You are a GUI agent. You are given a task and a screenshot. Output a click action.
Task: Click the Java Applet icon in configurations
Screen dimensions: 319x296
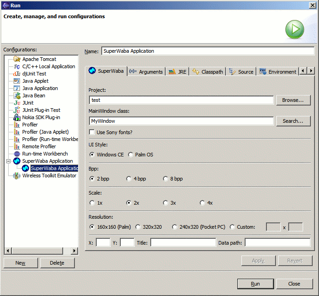[17, 81]
